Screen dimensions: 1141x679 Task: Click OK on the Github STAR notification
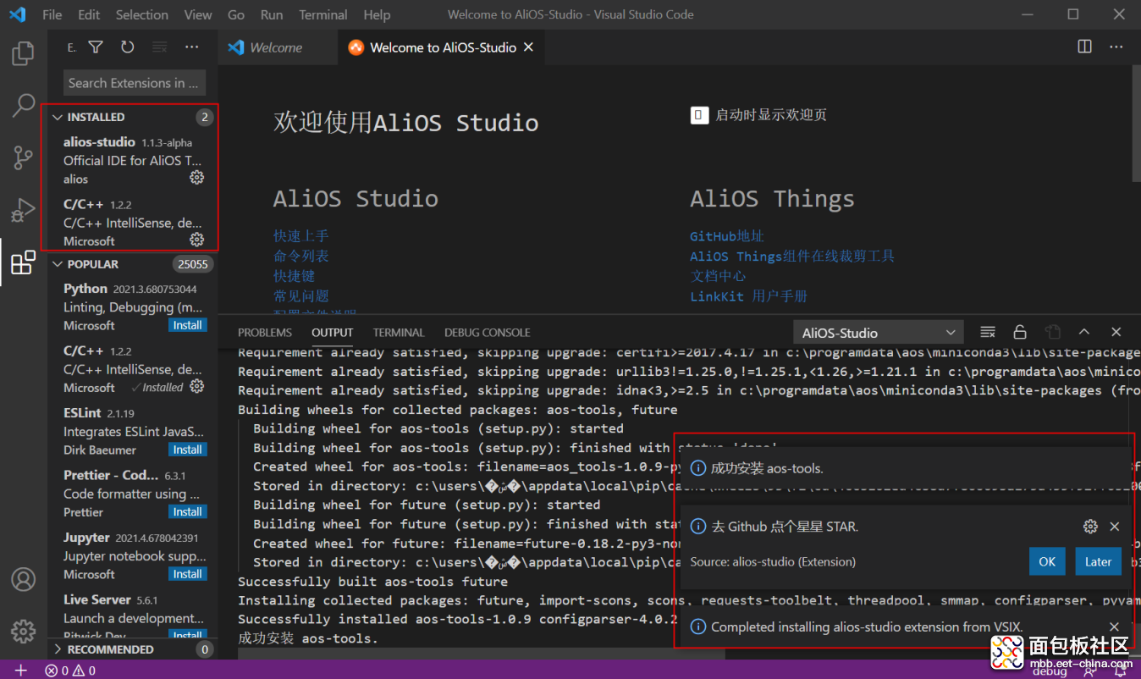click(x=1047, y=561)
